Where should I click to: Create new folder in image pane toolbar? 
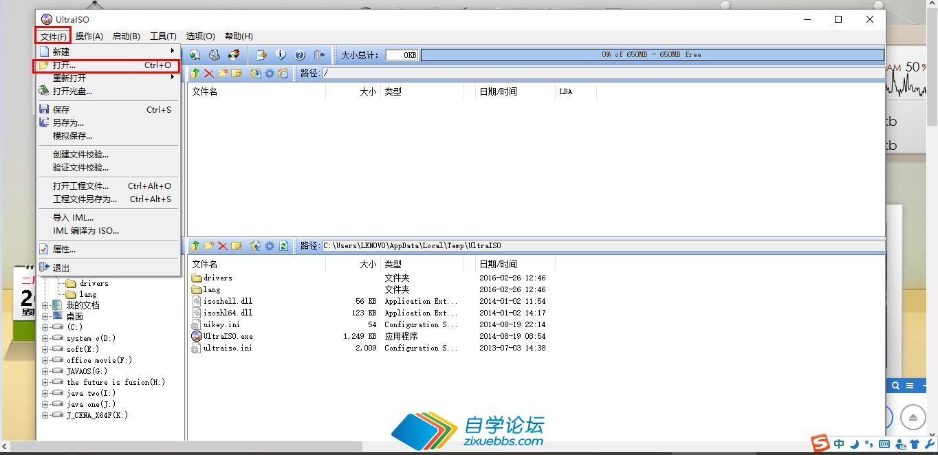point(223,74)
